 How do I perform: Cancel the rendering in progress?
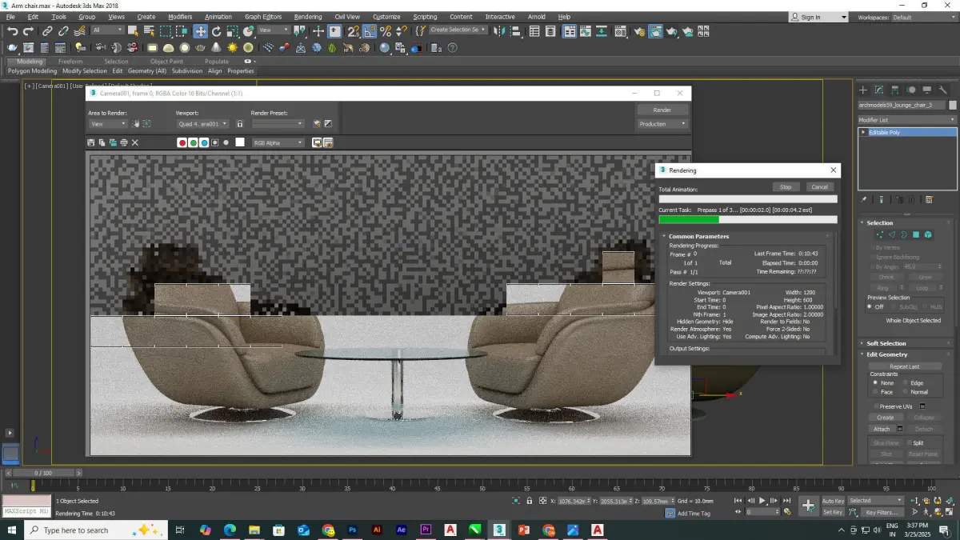click(x=818, y=187)
